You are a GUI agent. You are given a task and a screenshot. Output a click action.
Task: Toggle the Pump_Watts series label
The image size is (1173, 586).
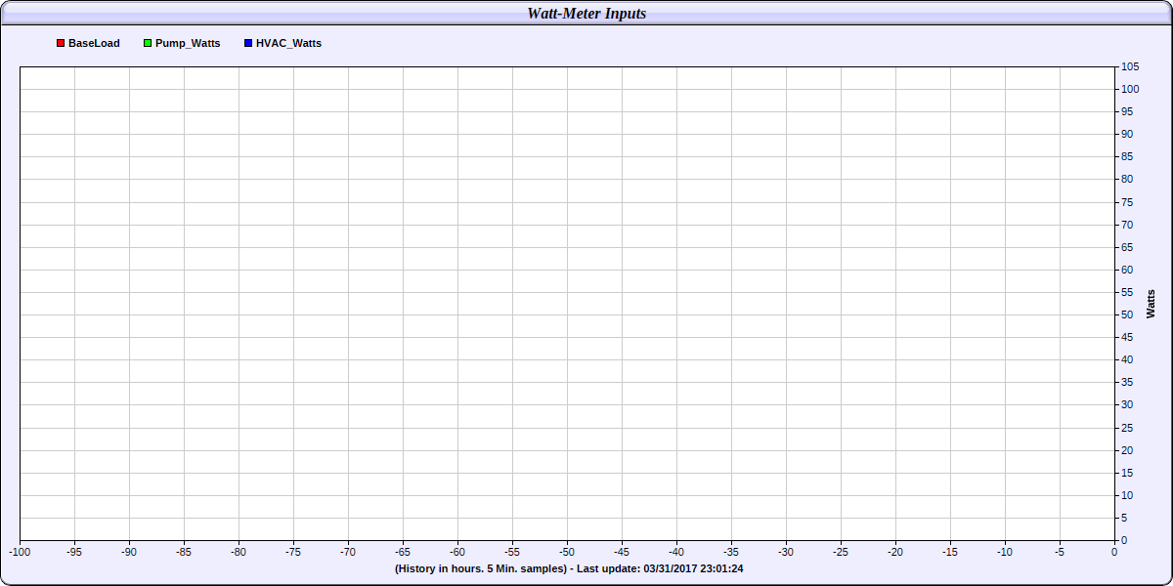point(188,44)
